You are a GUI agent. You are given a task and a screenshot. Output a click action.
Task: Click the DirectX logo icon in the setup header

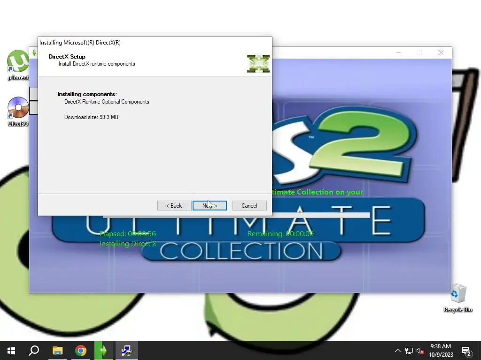[258, 64]
